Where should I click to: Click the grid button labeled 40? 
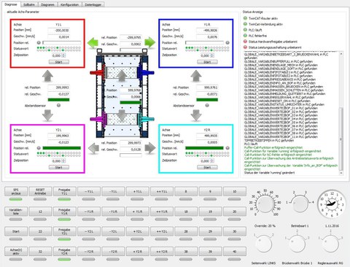point(235,252)
